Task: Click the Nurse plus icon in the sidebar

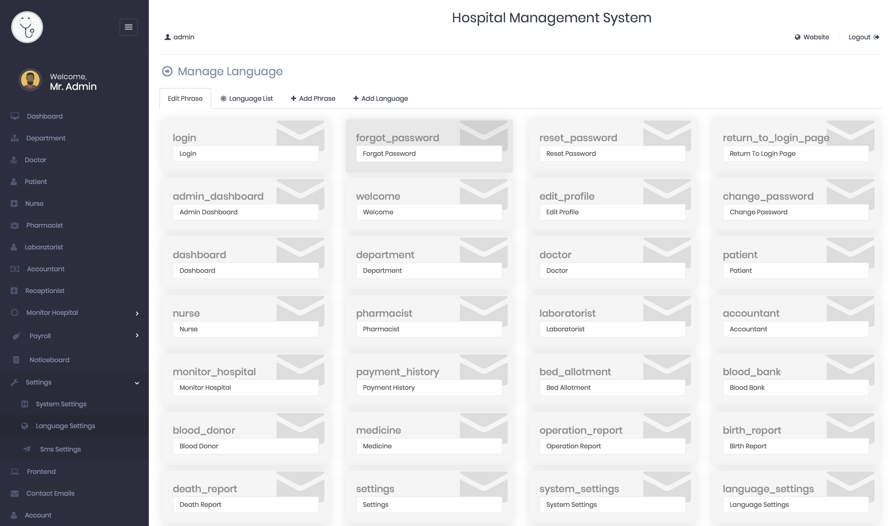Action: 14,203
